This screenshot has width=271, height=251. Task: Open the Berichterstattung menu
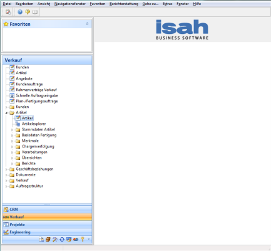coord(124,4)
